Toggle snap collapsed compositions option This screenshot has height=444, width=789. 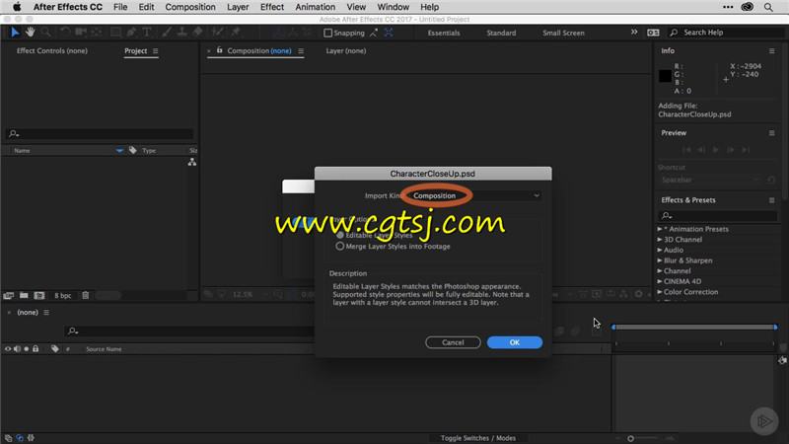(389, 33)
